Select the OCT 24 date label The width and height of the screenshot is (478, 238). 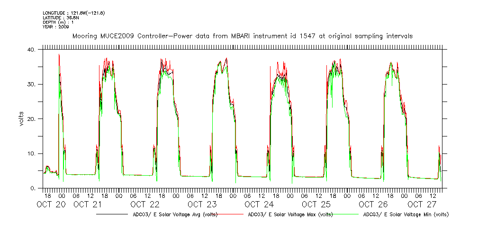coord(259,204)
